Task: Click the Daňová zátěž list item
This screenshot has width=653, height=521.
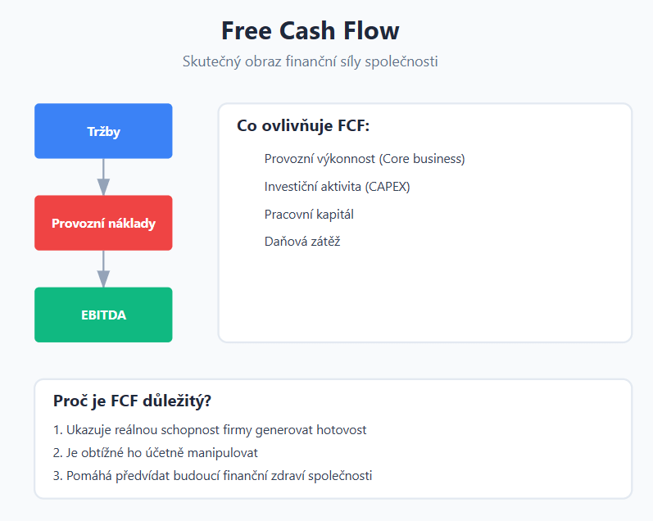Action: point(302,242)
